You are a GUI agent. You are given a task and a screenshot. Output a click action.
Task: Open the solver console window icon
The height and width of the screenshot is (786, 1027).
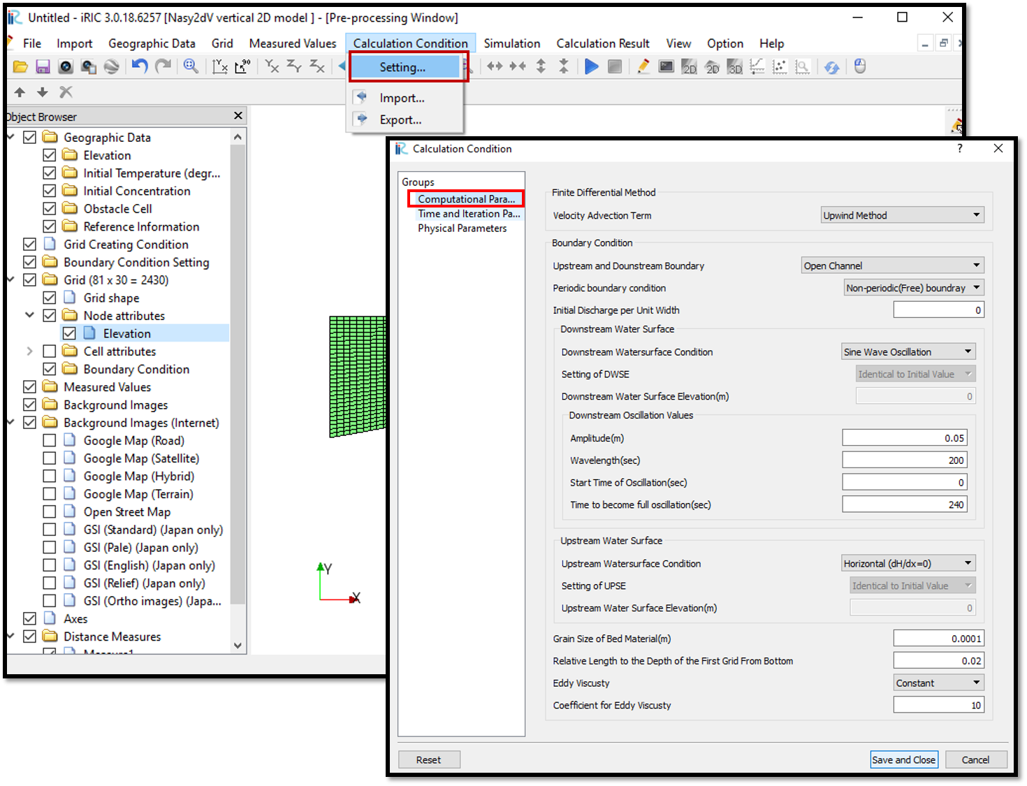tap(667, 66)
